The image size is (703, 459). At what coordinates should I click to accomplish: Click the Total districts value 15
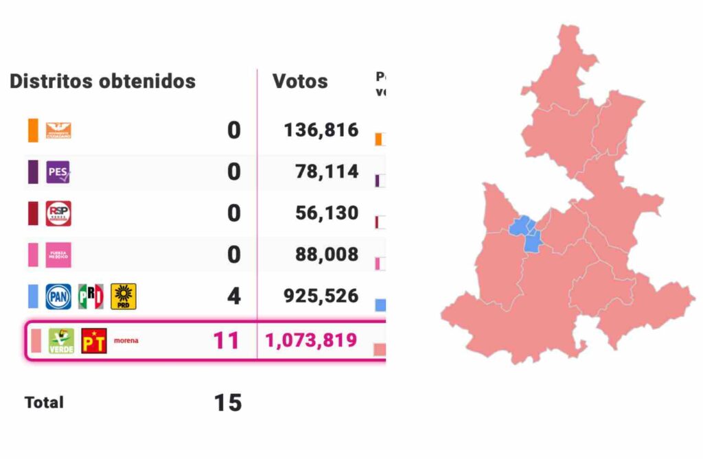(x=228, y=403)
